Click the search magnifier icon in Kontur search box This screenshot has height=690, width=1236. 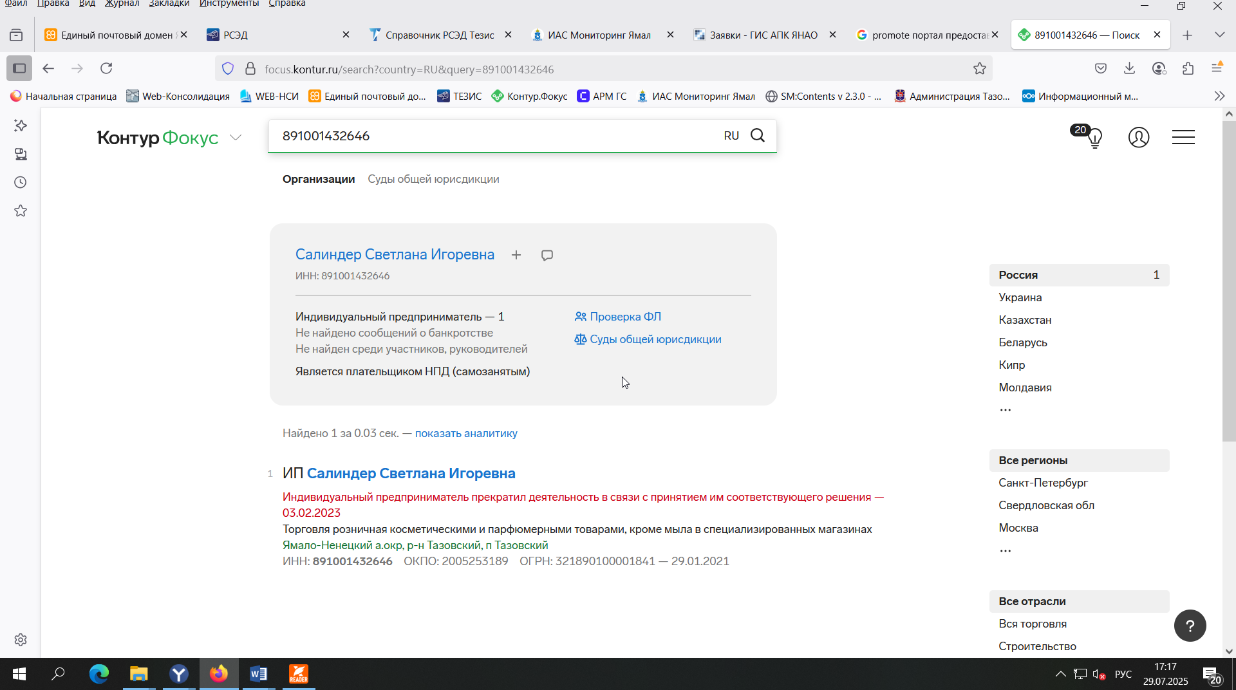click(758, 136)
